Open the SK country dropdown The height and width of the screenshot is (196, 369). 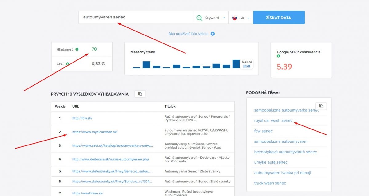(x=241, y=18)
